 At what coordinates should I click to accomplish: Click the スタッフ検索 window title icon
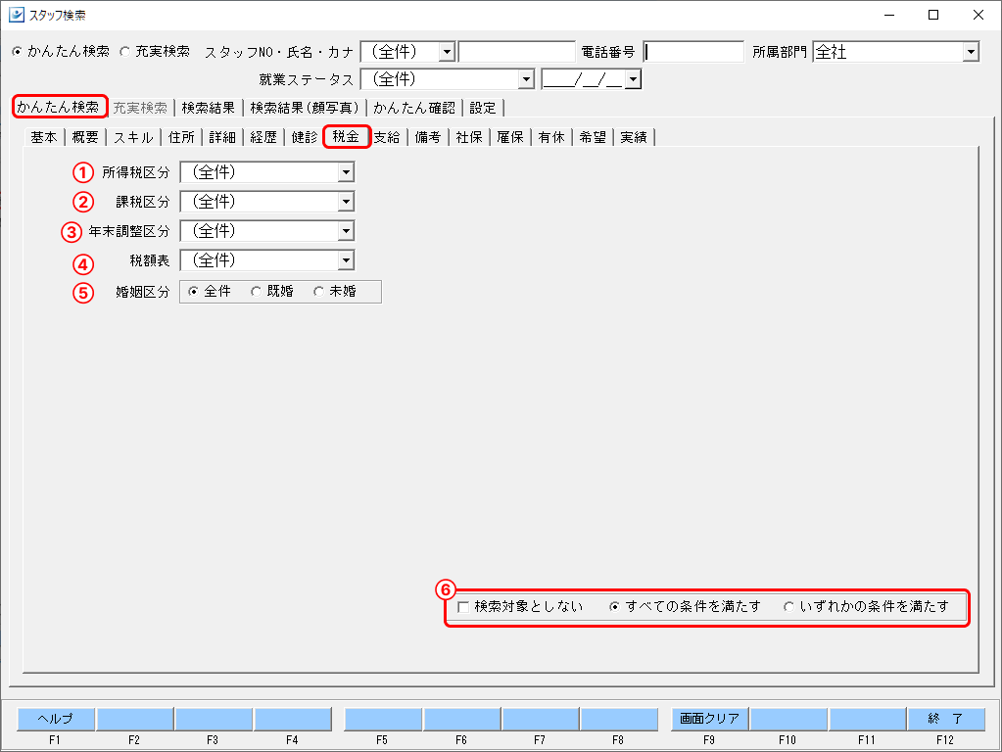click(x=16, y=15)
